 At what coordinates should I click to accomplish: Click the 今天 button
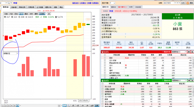[183, 3]
